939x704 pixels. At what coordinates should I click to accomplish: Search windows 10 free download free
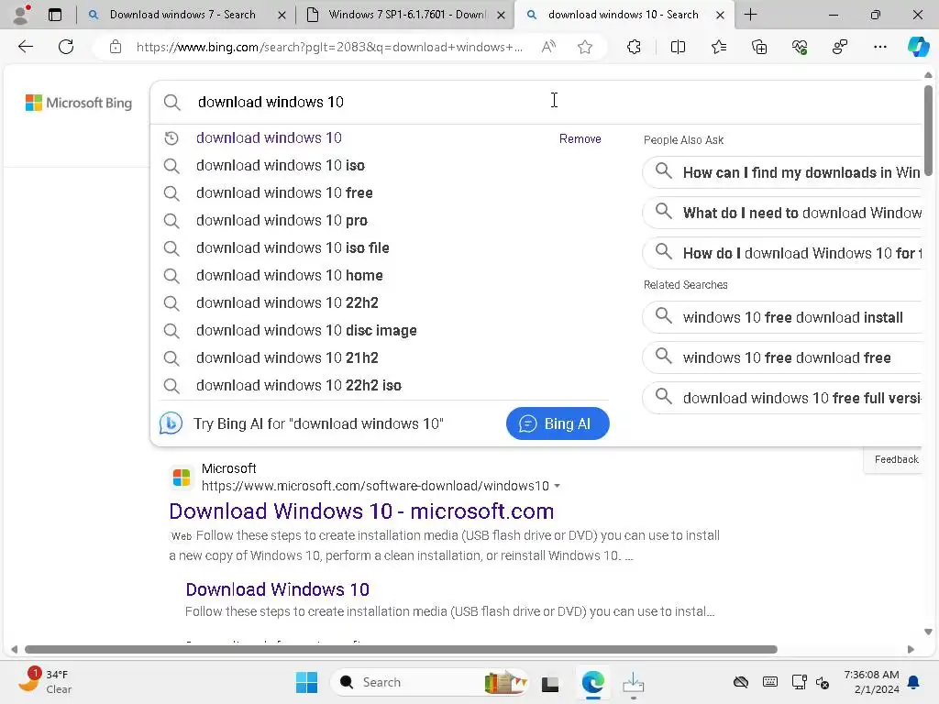click(x=782, y=358)
